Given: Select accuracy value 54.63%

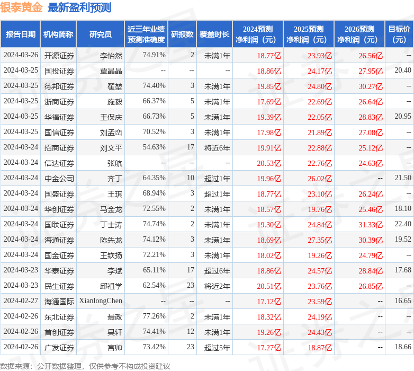Looking at the screenshot, I should (x=154, y=147).
